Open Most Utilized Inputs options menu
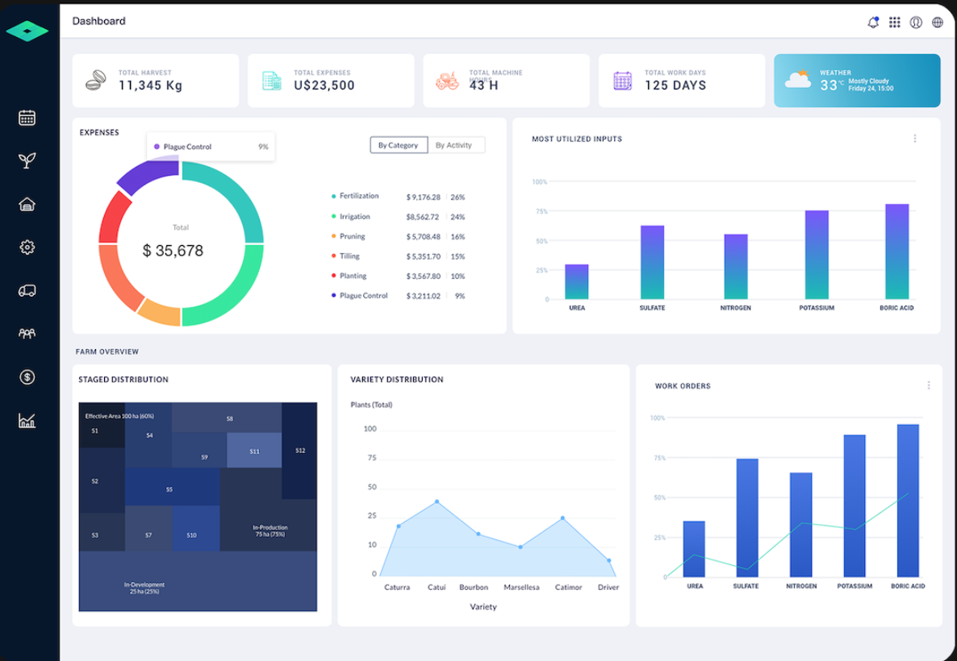Screen dimensions: 957x661 915,139
